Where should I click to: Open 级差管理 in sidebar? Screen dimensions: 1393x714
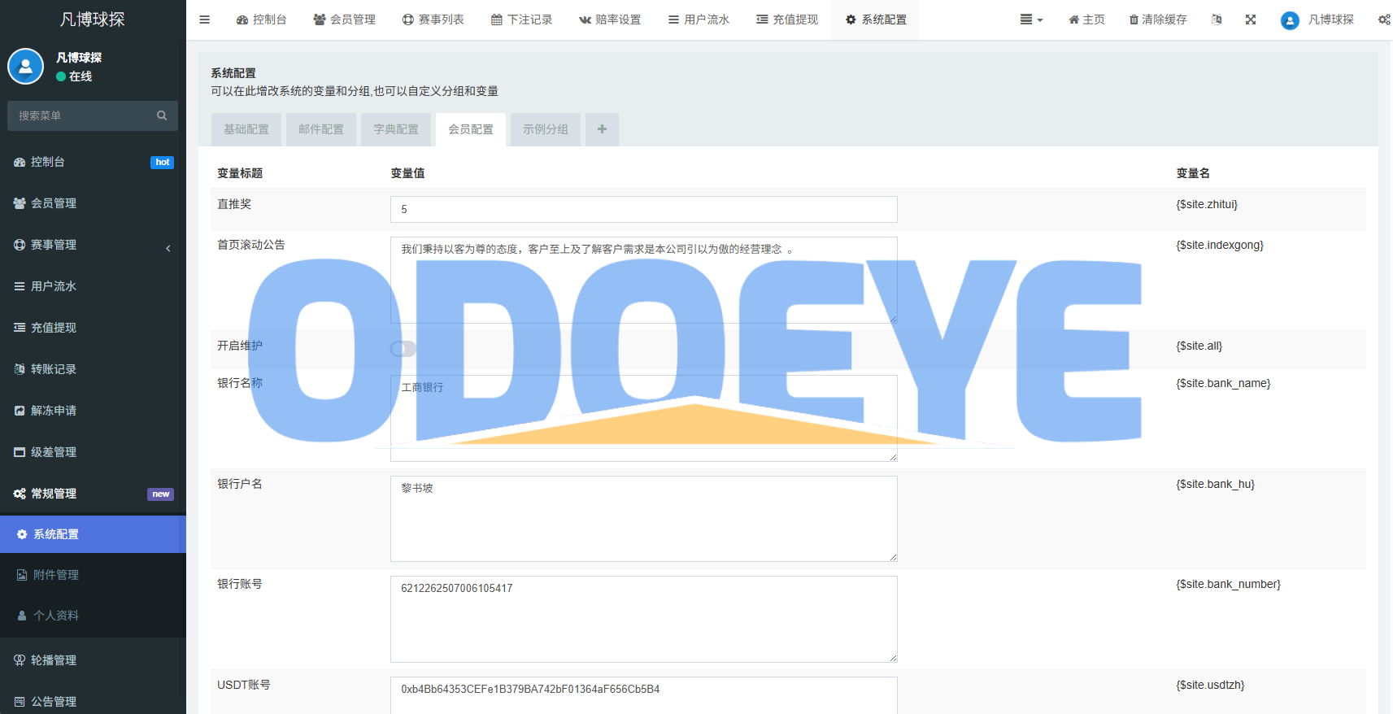93,452
